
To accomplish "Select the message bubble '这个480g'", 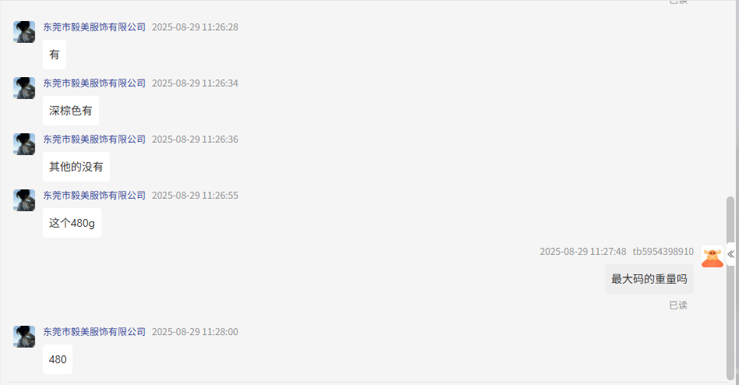I will pos(72,223).
